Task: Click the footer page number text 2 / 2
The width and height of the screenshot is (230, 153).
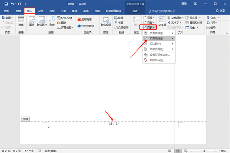Action: point(114,123)
